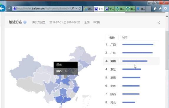Switch to the blue shield icon tab
The height and width of the screenshot is (108, 169).
(x=140, y=9)
